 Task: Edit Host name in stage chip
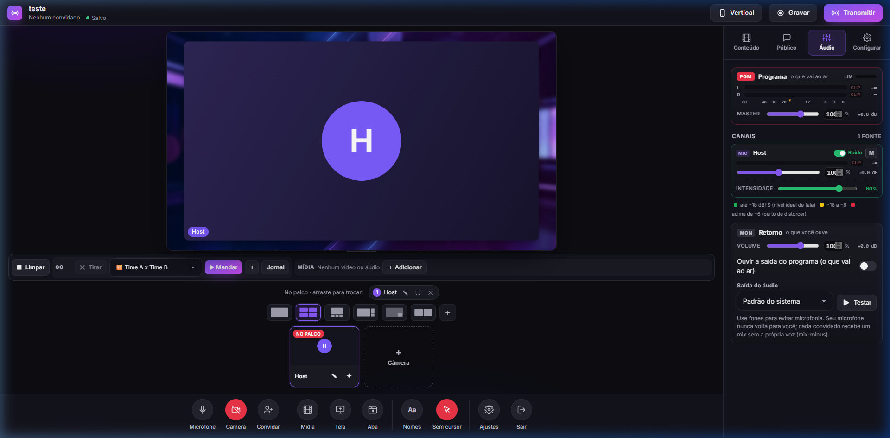(x=405, y=292)
